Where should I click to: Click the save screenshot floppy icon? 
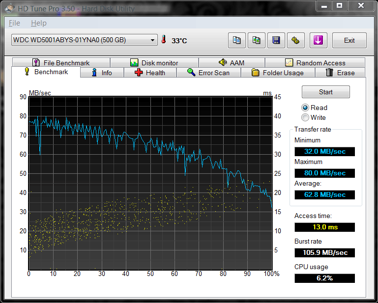(x=276, y=40)
